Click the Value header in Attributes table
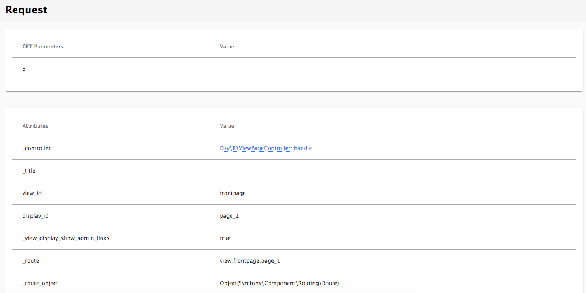 point(227,126)
